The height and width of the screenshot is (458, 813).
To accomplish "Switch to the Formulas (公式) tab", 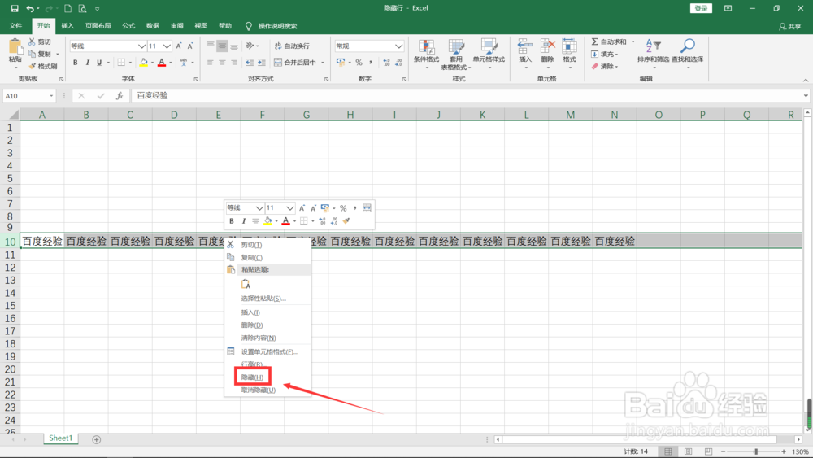I will point(128,26).
